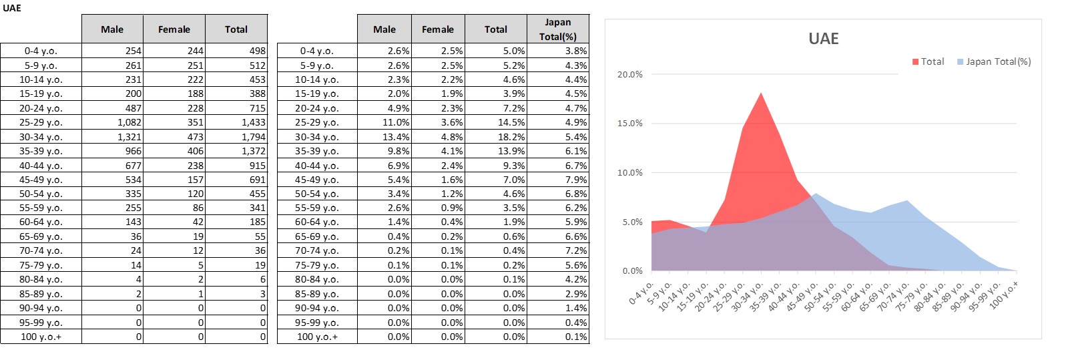This screenshot has height=358, width=1068.
Task: Select the 13.4% male percentage cell
Action: click(384, 137)
